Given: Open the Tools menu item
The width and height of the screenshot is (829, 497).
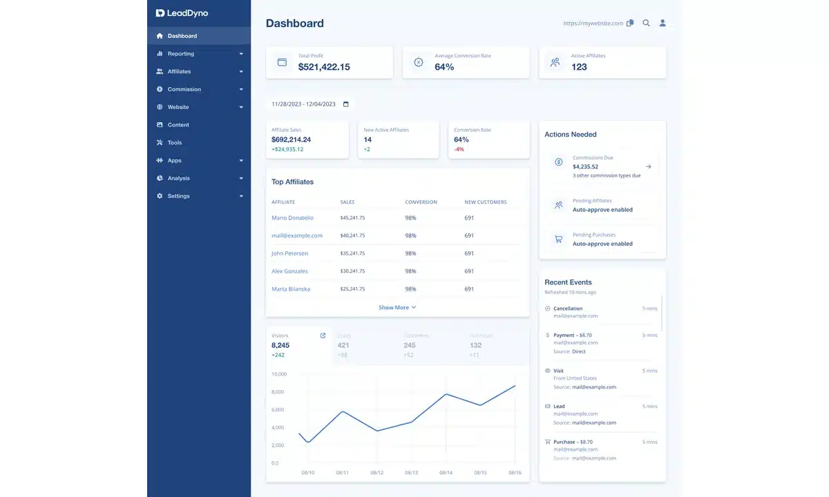Looking at the screenshot, I should coord(199,143).
